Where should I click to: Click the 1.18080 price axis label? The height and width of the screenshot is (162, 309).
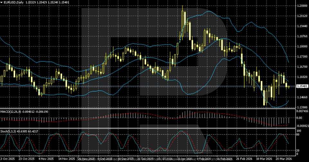302,47
